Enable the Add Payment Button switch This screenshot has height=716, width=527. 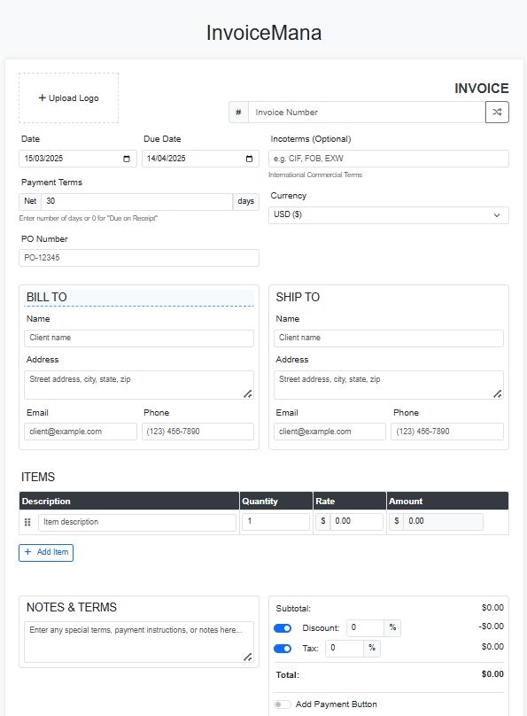(283, 704)
